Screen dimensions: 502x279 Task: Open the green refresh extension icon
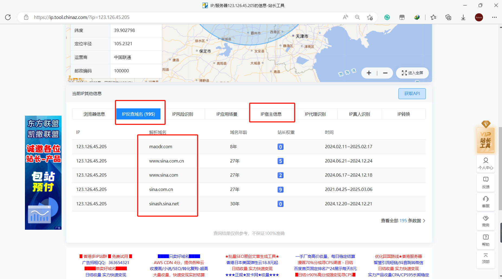(x=387, y=17)
